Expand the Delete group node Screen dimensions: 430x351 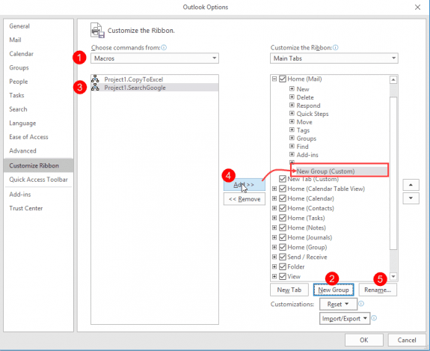(292, 97)
